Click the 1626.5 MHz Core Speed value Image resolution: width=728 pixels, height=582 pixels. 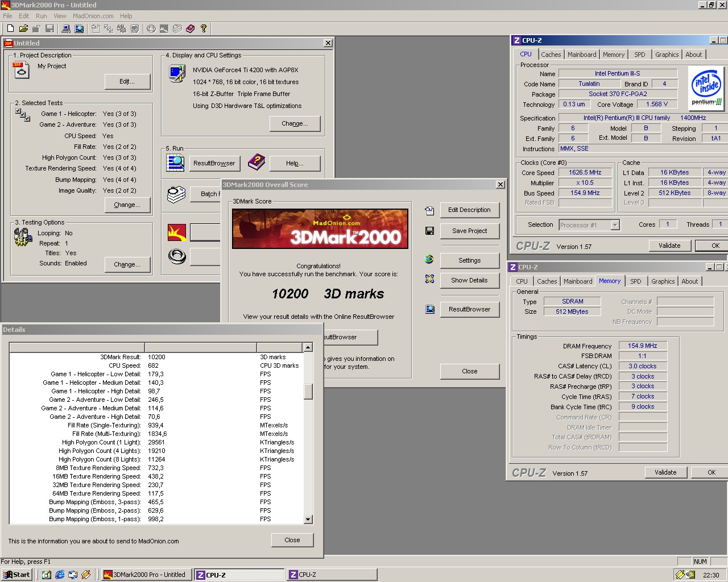tap(585, 172)
